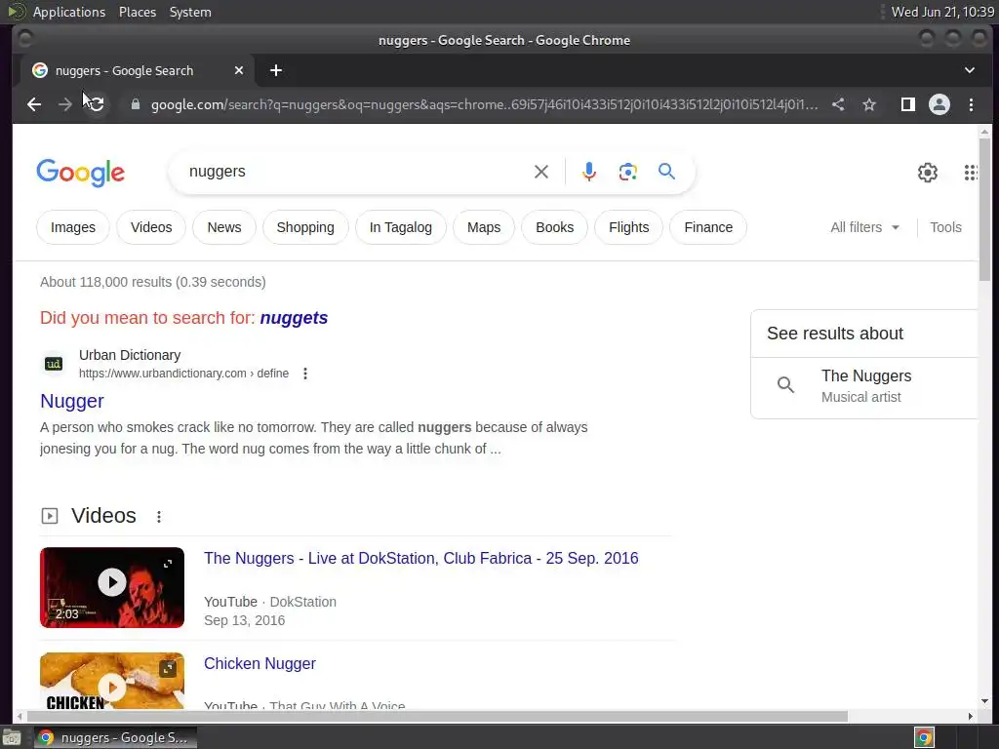Screen dimensions: 999x749
Task: Select the Books filter
Action: tap(554, 227)
